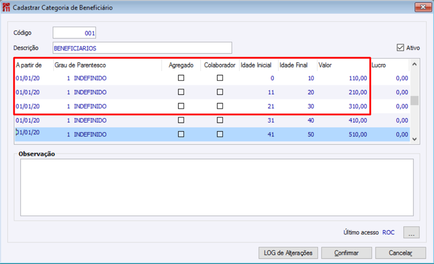The height and width of the screenshot is (264, 434).
Task: Check Agregado for the 410,00 row
Action: pyautogui.click(x=181, y=120)
